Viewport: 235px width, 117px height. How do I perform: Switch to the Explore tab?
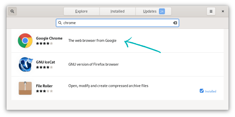click(81, 11)
